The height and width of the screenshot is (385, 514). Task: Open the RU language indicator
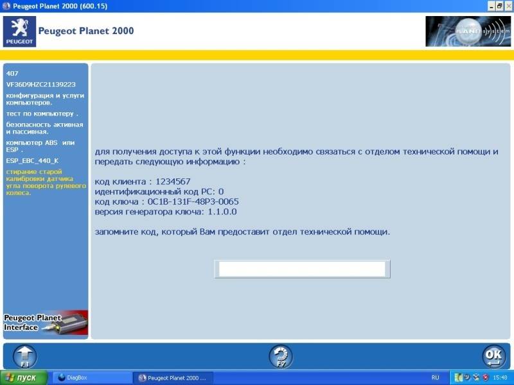click(436, 377)
